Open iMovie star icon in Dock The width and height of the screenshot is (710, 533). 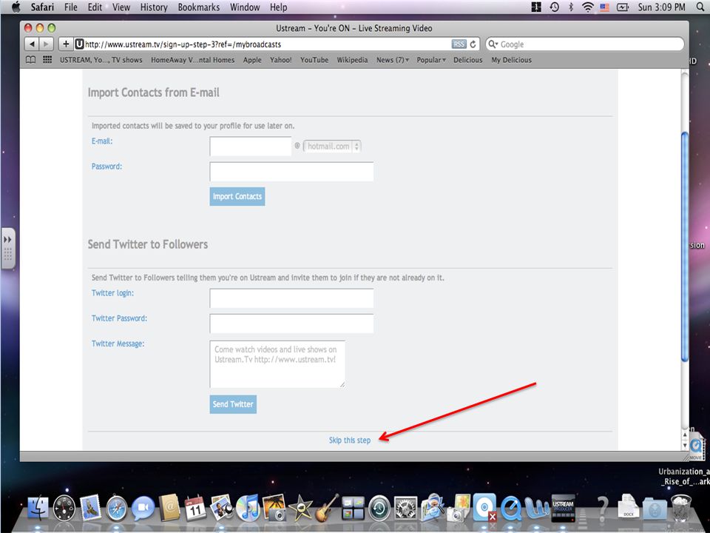point(300,508)
